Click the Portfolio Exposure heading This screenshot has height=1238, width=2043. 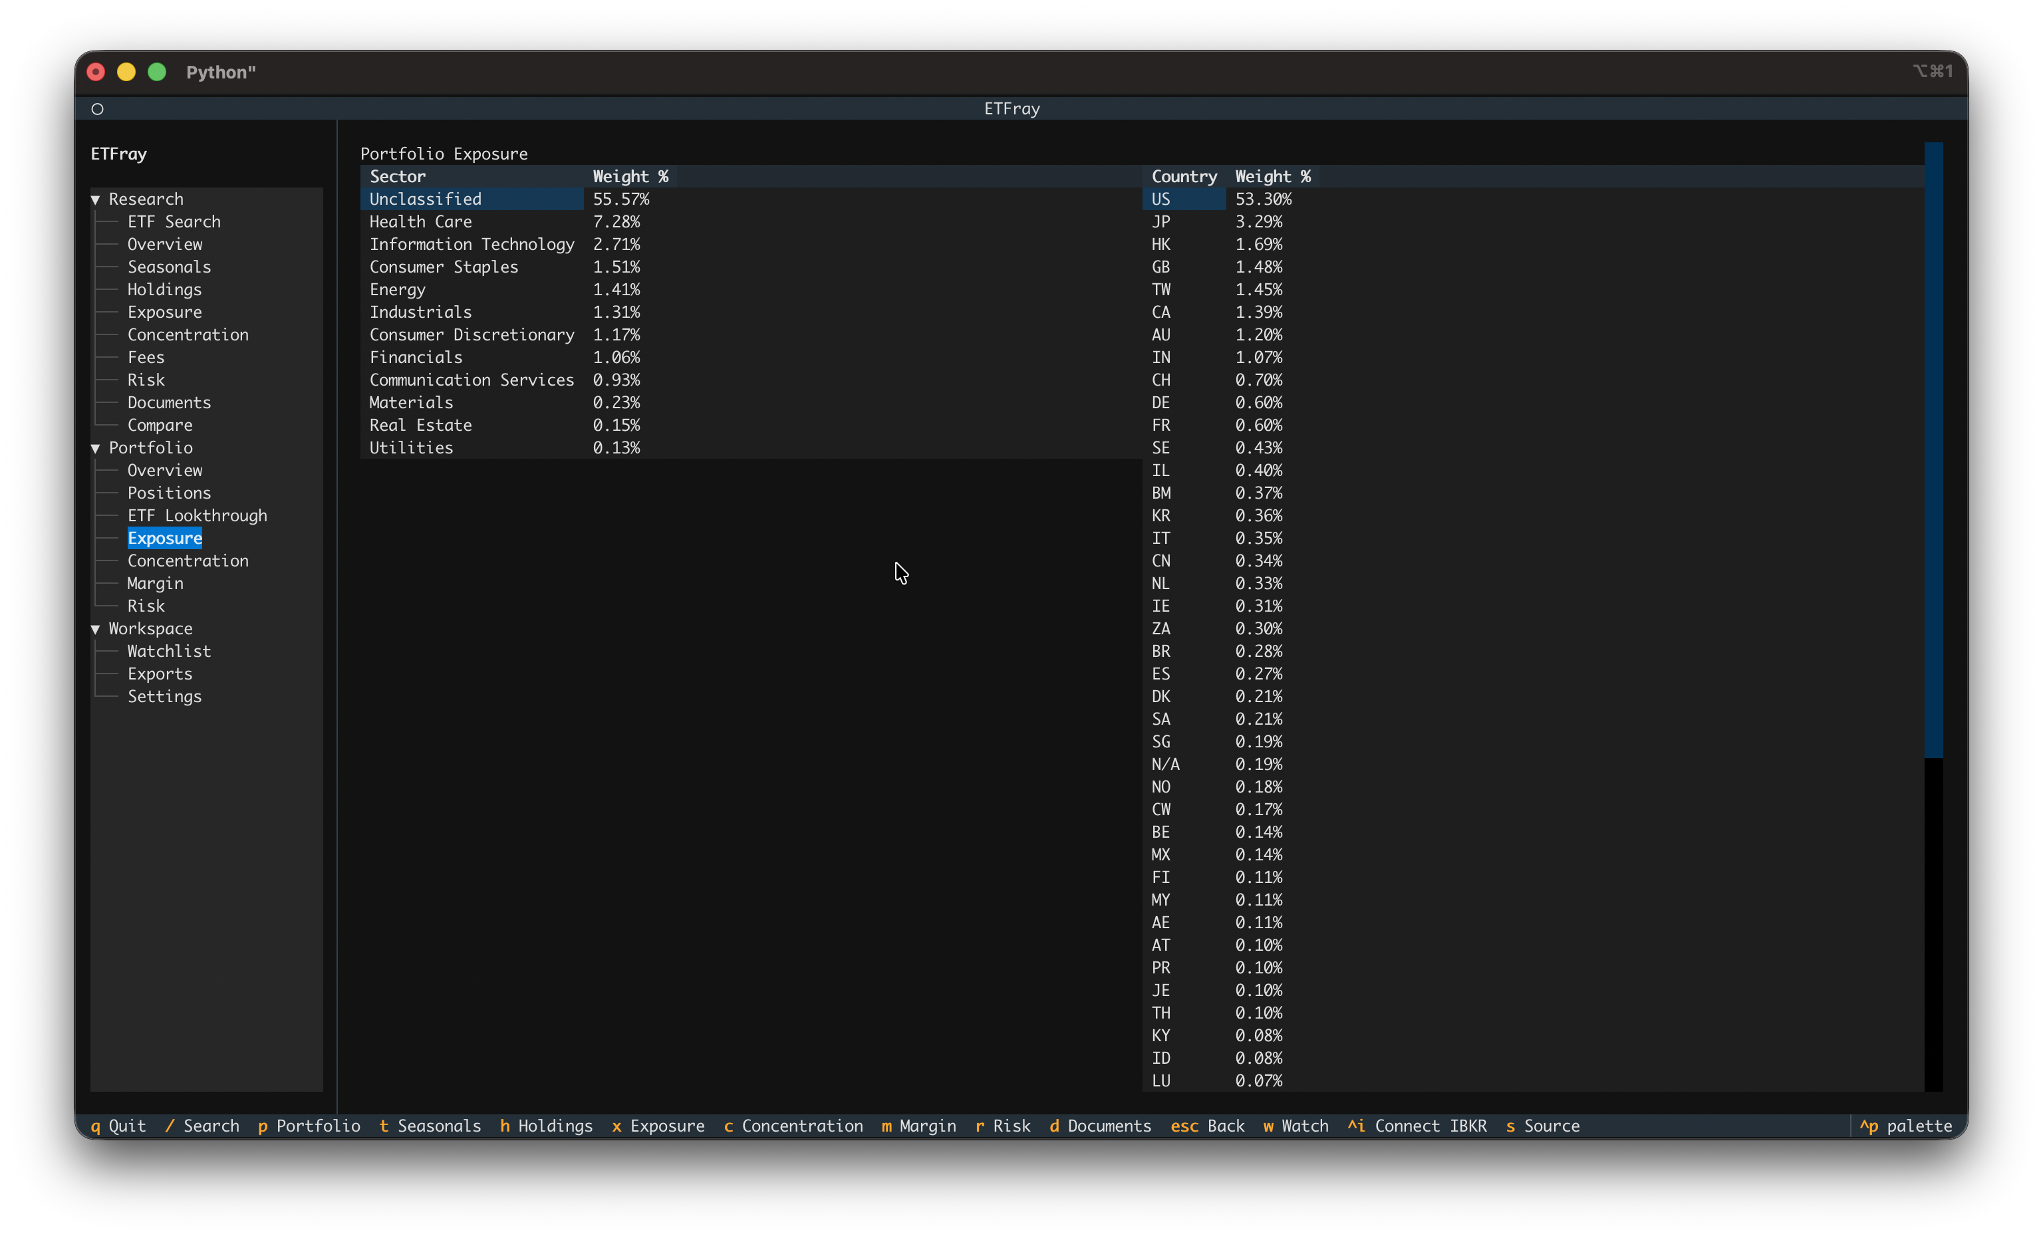point(444,154)
